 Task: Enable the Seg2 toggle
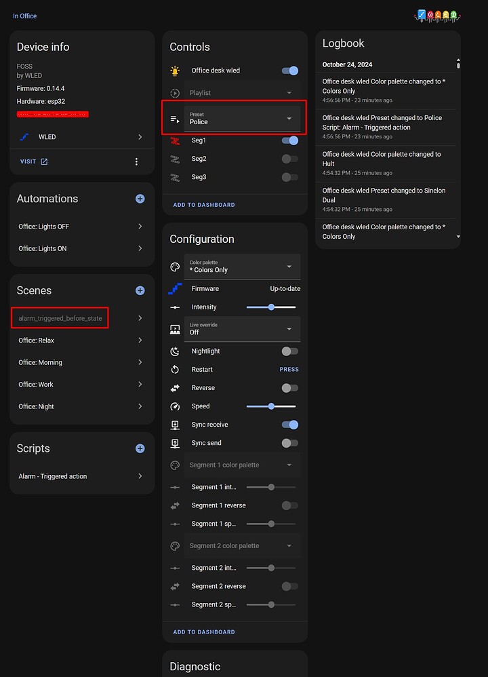(289, 159)
